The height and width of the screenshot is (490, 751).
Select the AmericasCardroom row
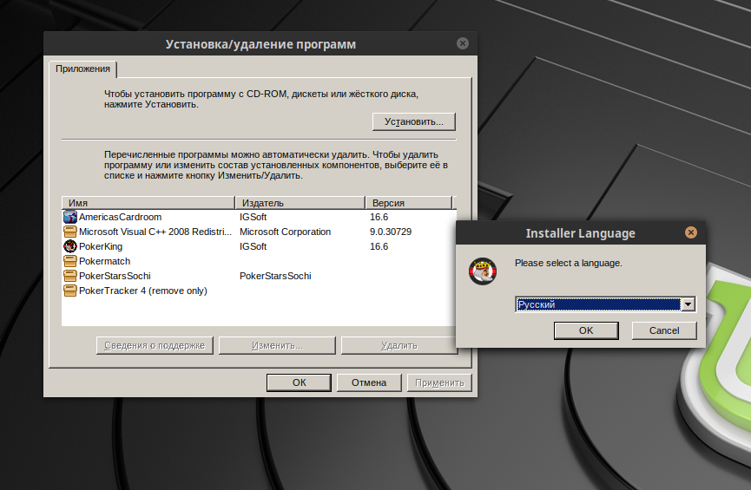coord(259,217)
